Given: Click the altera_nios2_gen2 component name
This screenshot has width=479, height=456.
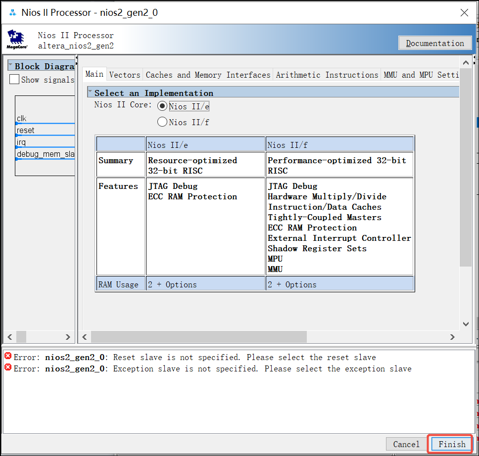Looking at the screenshot, I should pyautogui.click(x=76, y=46).
